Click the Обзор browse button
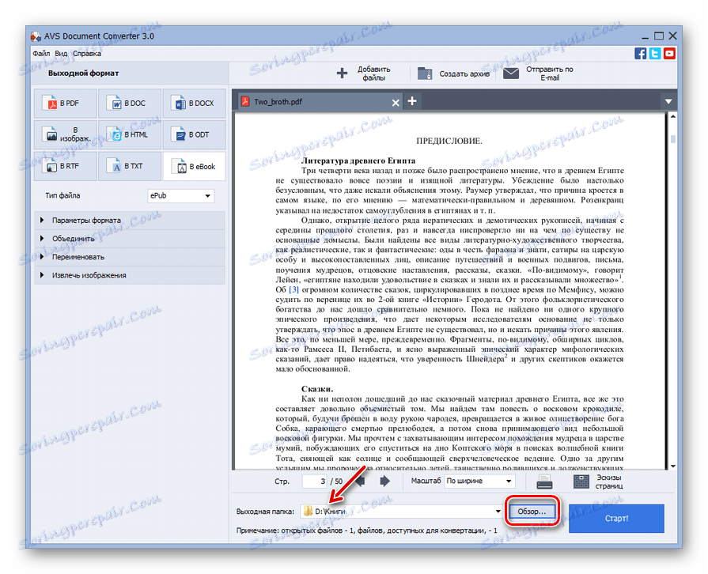708x574 pixels. point(532,512)
